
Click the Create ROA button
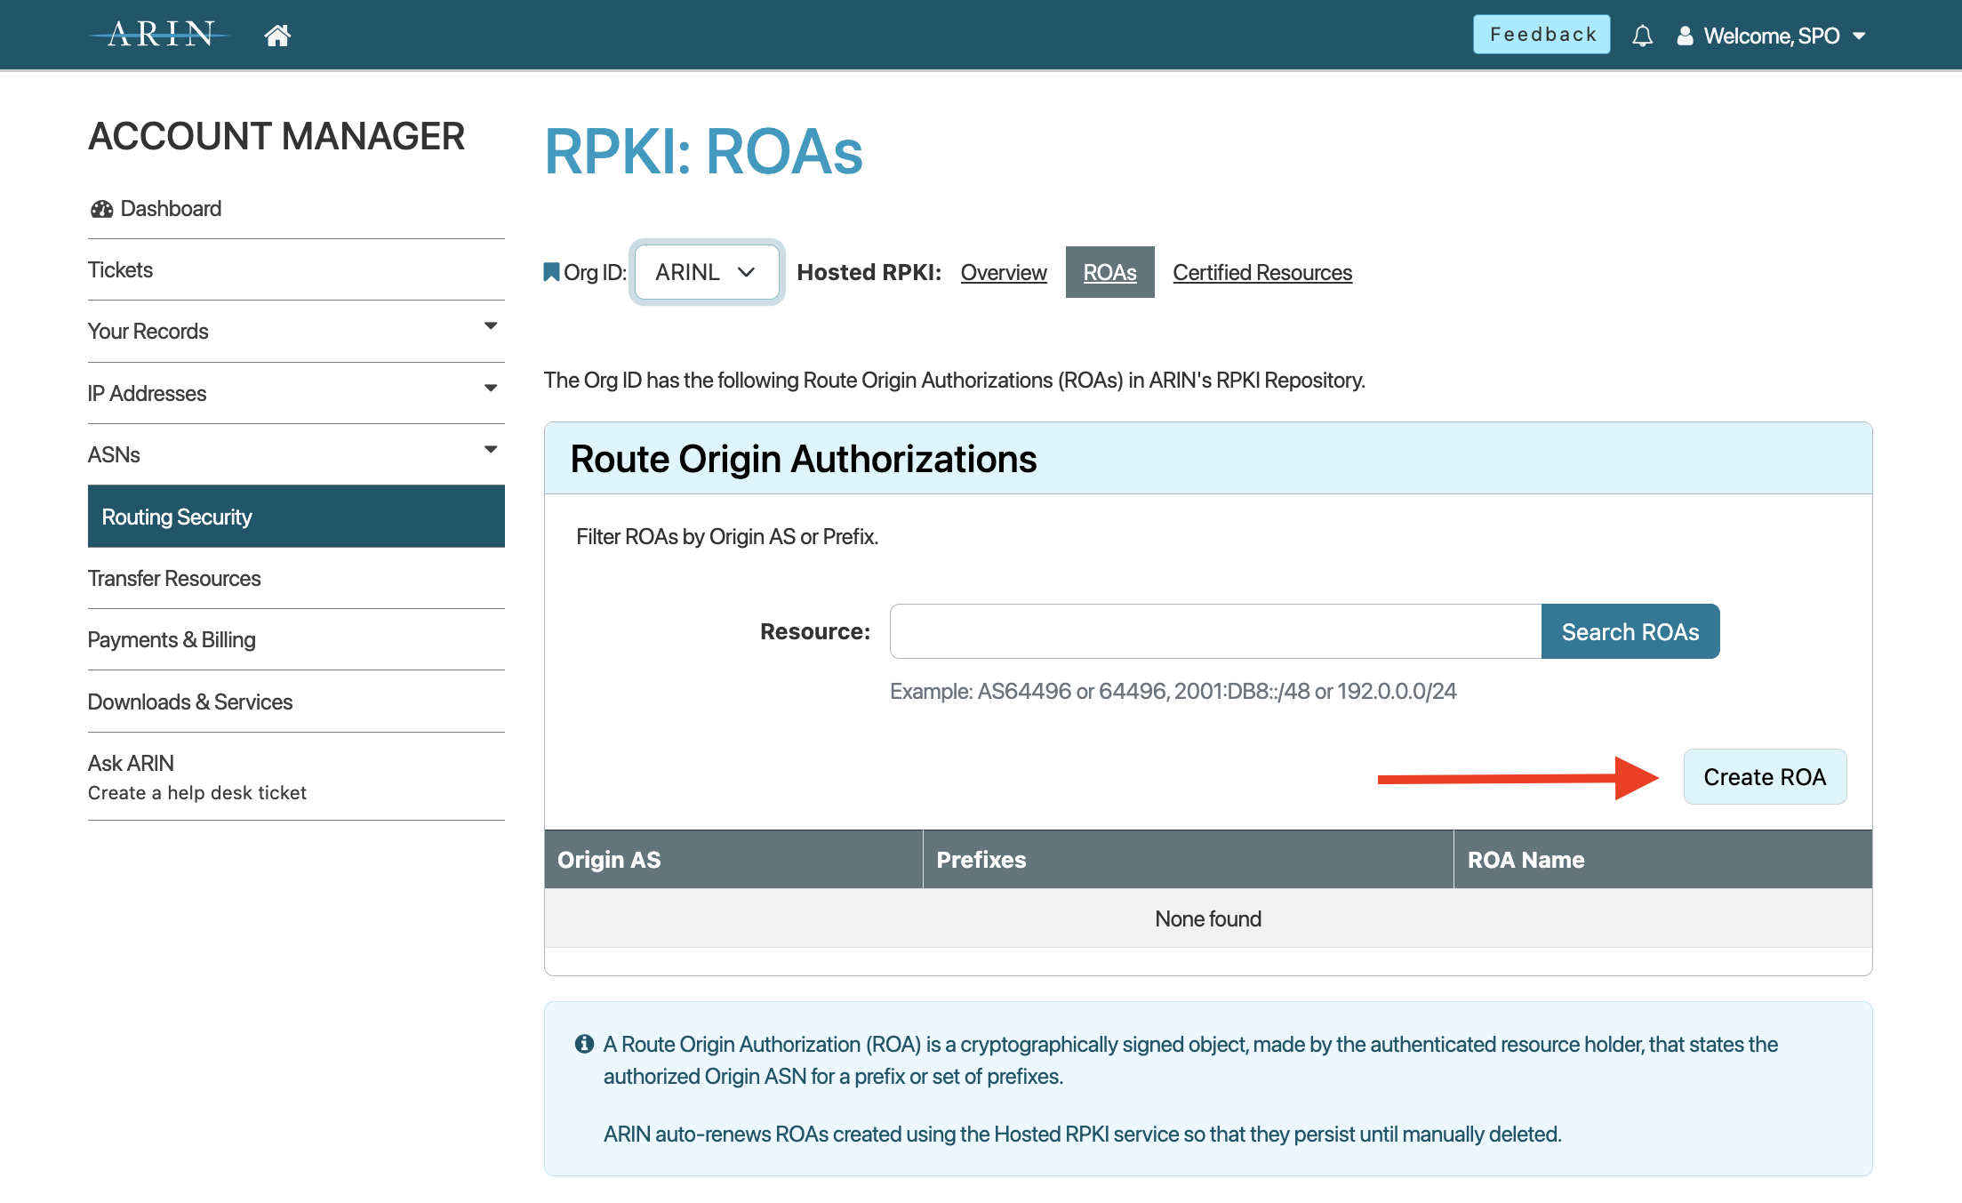click(1765, 777)
